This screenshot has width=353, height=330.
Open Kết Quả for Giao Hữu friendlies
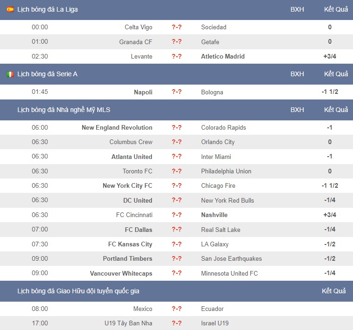(333, 291)
